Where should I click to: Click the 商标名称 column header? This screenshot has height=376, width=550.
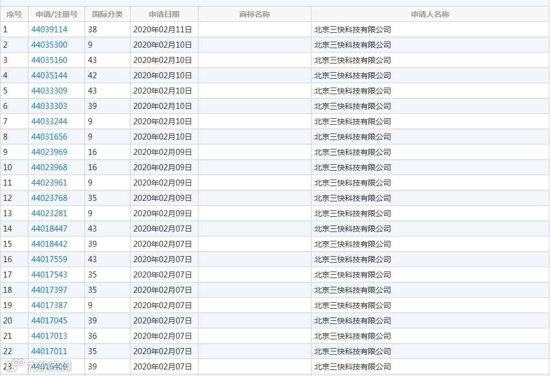tap(254, 14)
